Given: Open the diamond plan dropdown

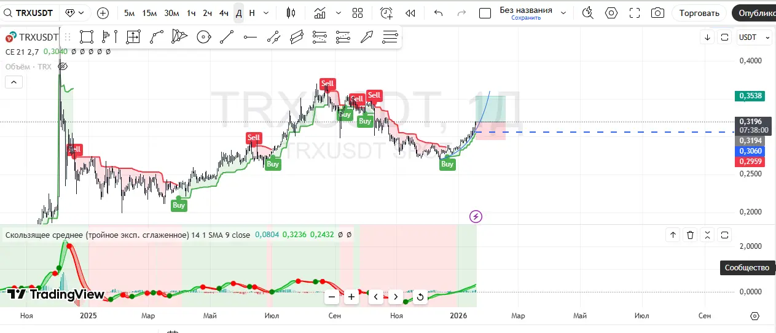Looking at the screenshot, I should (x=75, y=13).
